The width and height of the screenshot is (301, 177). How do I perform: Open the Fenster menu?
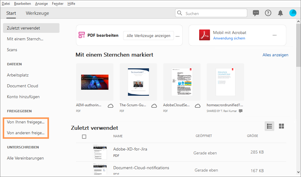pyautogui.click(x=58, y=4)
